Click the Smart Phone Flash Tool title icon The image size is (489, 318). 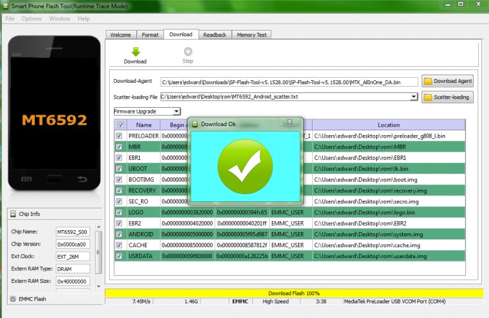click(6, 6)
